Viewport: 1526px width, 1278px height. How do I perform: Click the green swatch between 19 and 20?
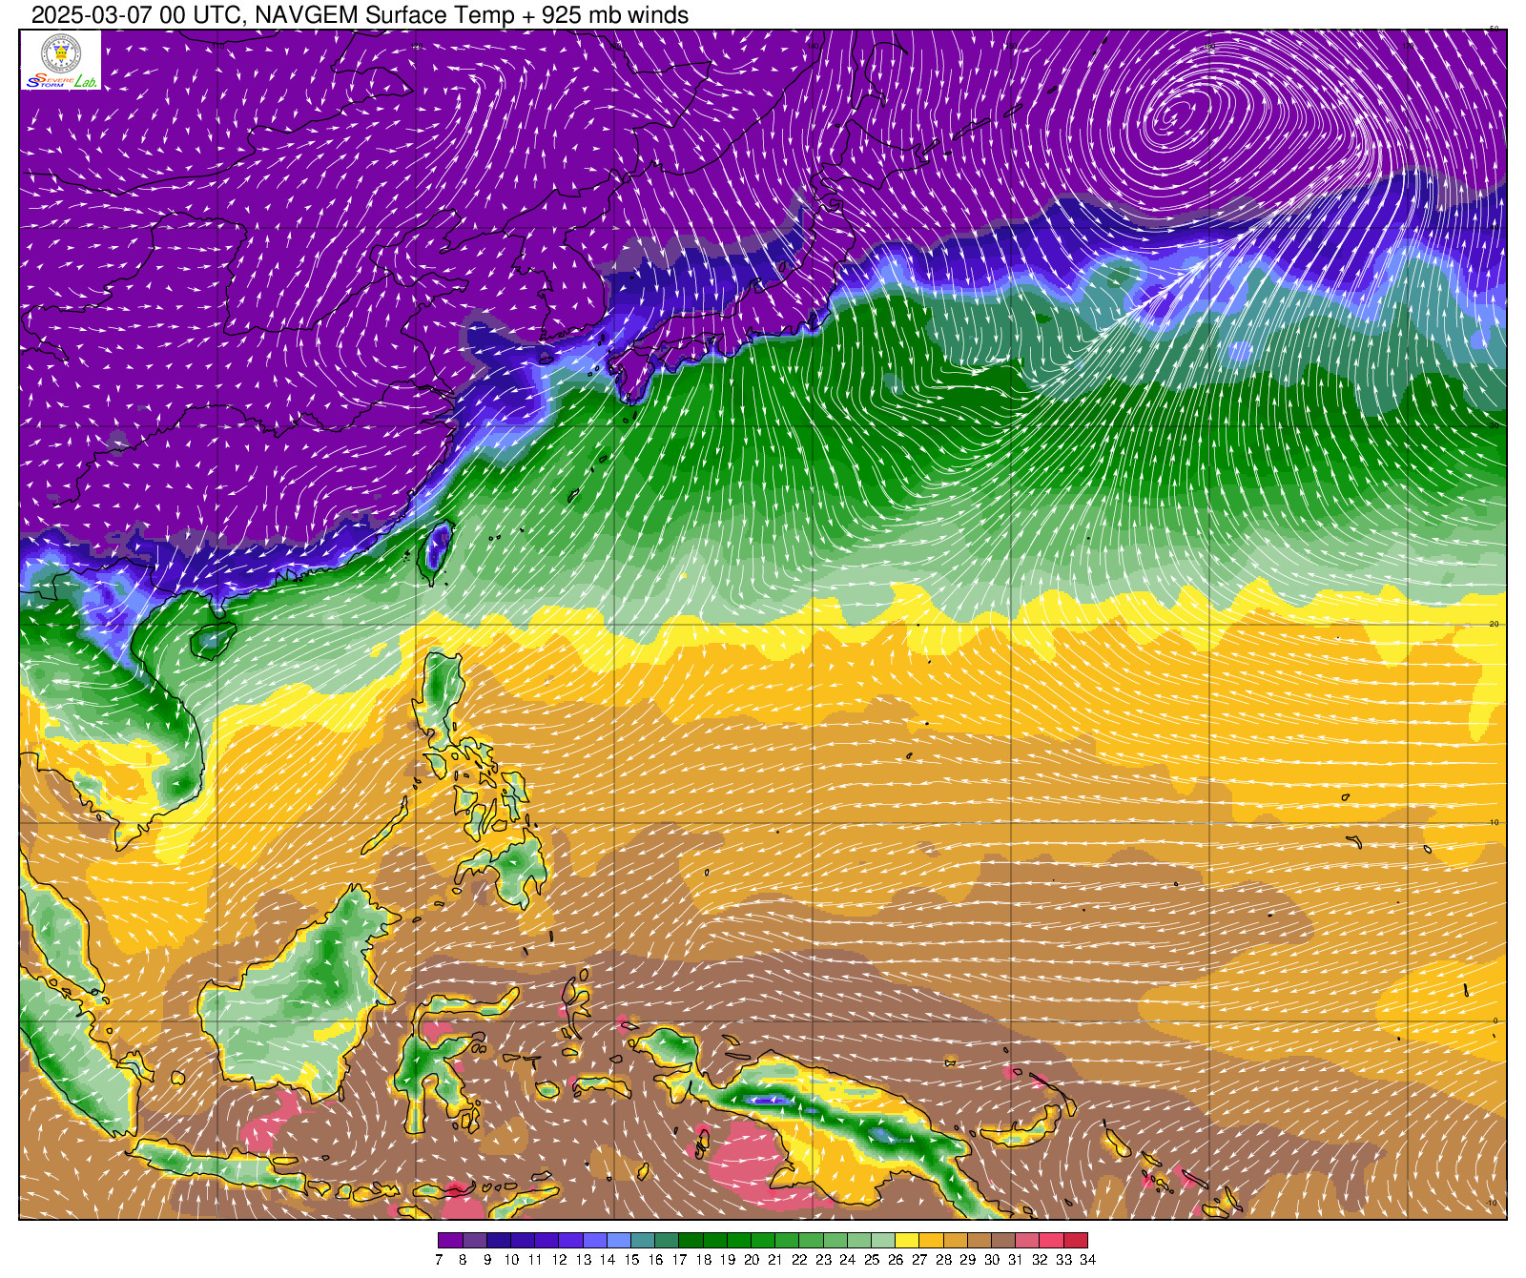tap(738, 1241)
